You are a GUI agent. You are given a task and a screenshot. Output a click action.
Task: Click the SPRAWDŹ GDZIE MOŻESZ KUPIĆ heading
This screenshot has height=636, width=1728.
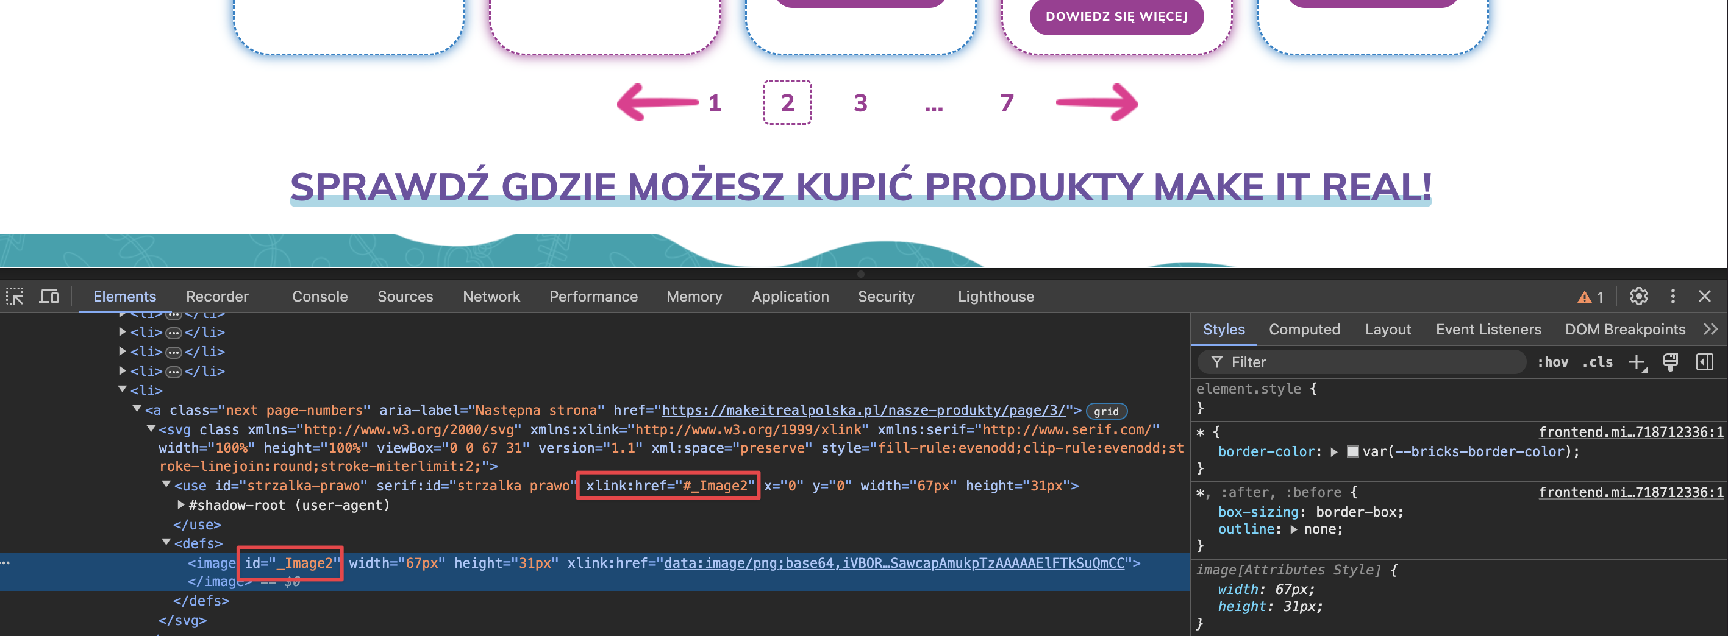pyautogui.click(x=860, y=186)
